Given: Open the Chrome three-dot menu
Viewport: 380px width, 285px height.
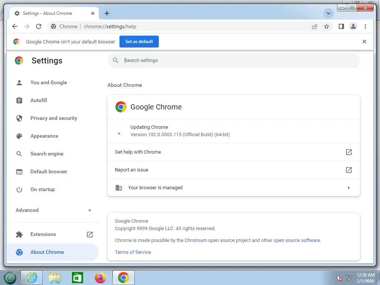Looking at the screenshot, I should (x=365, y=26).
